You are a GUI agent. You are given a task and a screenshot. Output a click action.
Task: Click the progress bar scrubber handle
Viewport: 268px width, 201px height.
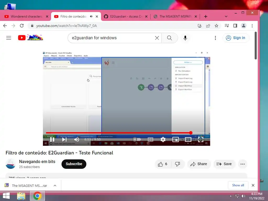[x=191, y=133]
